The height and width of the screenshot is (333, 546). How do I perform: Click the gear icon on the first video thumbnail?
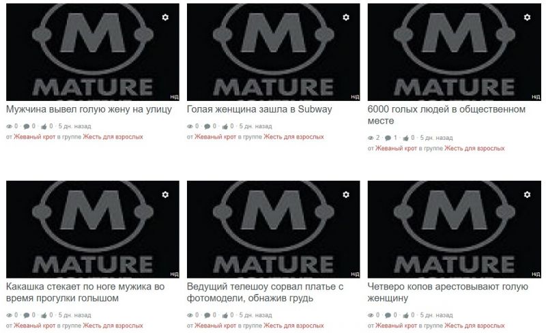click(x=165, y=17)
